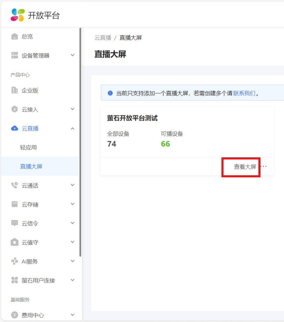
Task: Click the blue info icon in the notice
Action: tap(110, 93)
